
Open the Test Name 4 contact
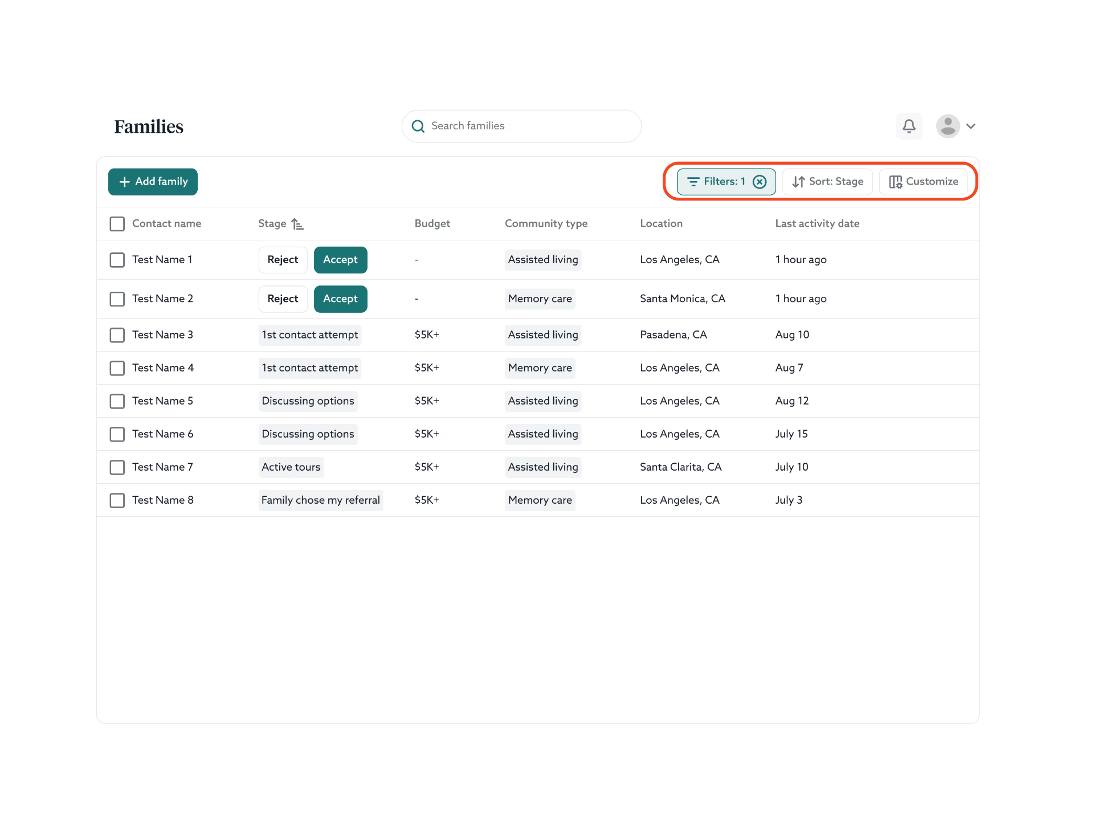(x=163, y=368)
